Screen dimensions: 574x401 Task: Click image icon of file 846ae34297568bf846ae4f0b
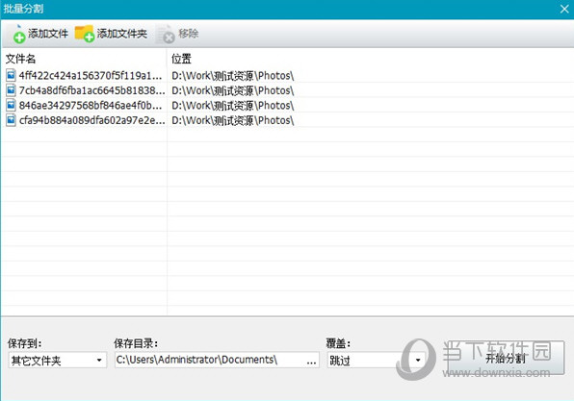[11, 105]
